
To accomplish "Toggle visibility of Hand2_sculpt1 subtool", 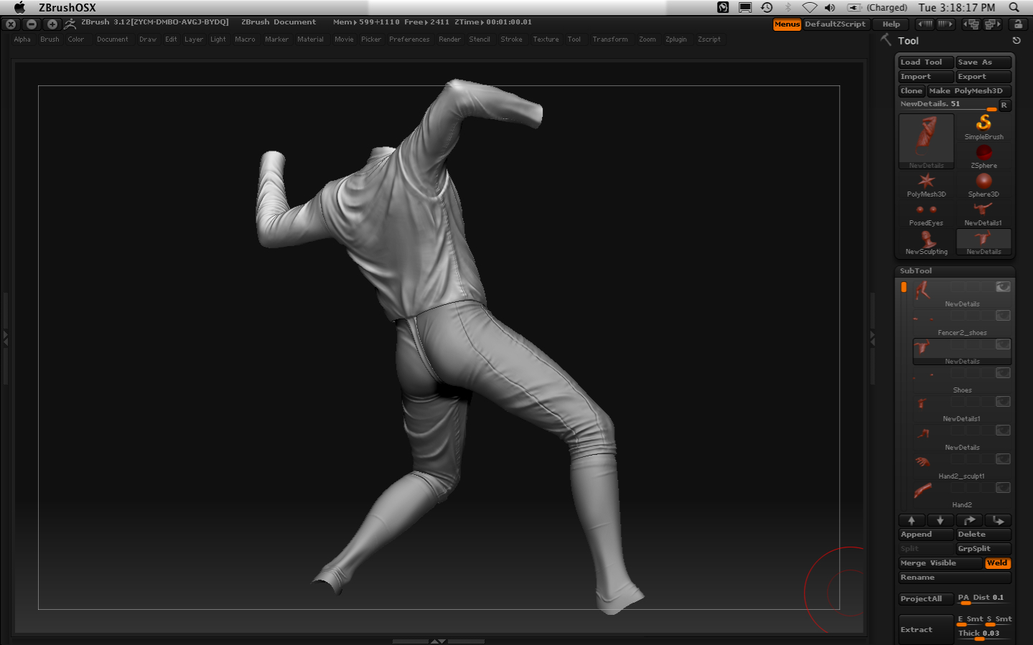I will (x=1003, y=459).
